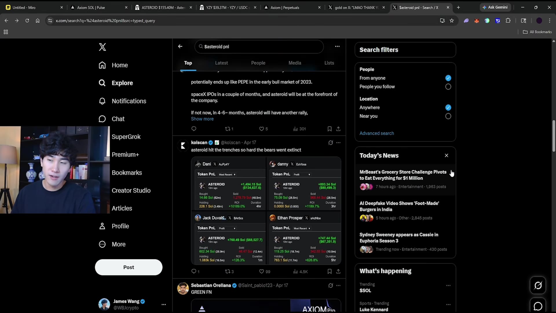Image resolution: width=556 pixels, height=313 pixels.
Task: Switch to People results tab
Action: 258,63
